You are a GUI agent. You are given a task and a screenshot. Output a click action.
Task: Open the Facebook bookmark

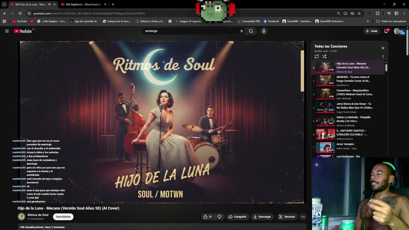click(271, 21)
